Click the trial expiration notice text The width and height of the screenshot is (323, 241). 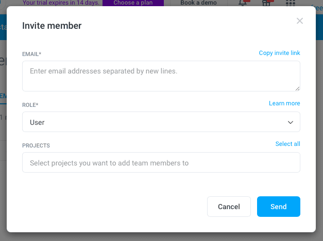click(x=61, y=3)
